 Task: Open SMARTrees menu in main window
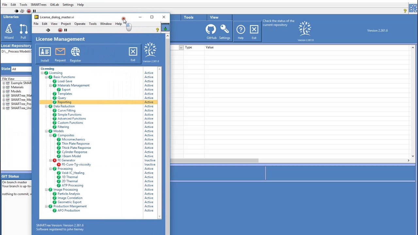pos(39,5)
